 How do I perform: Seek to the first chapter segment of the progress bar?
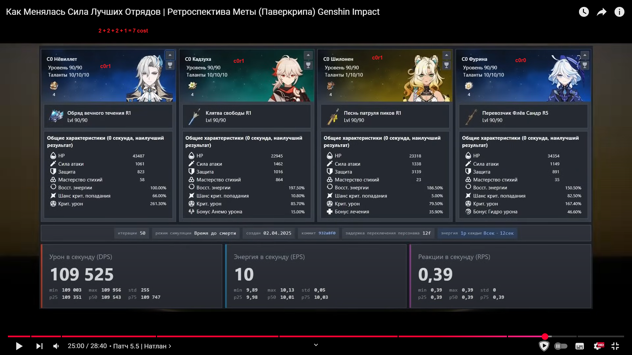coord(19,336)
